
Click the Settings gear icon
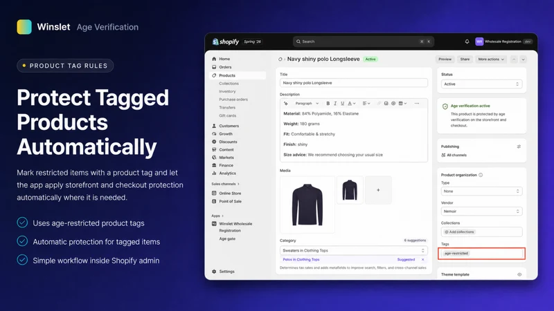214,272
